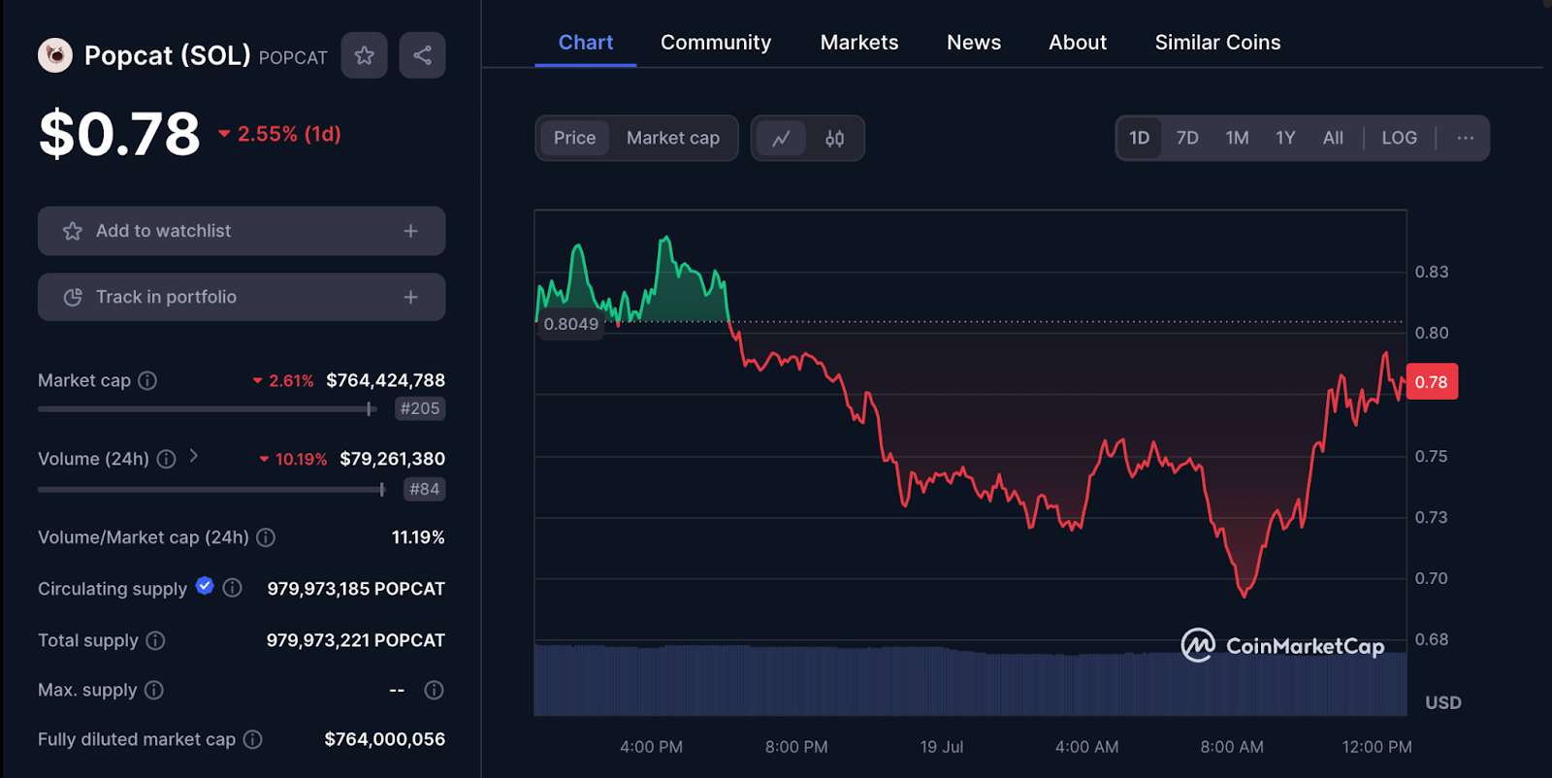
Task: Click the 0.8049 opening price label
Action: click(570, 324)
